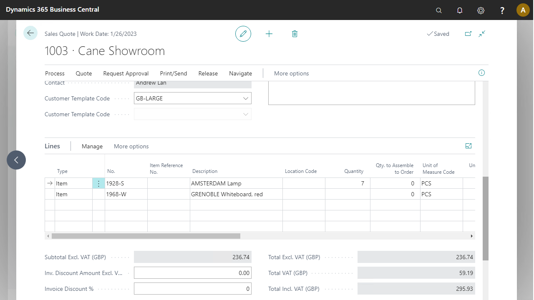
Task: Show More options in the Lines section
Action: [x=131, y=146]
